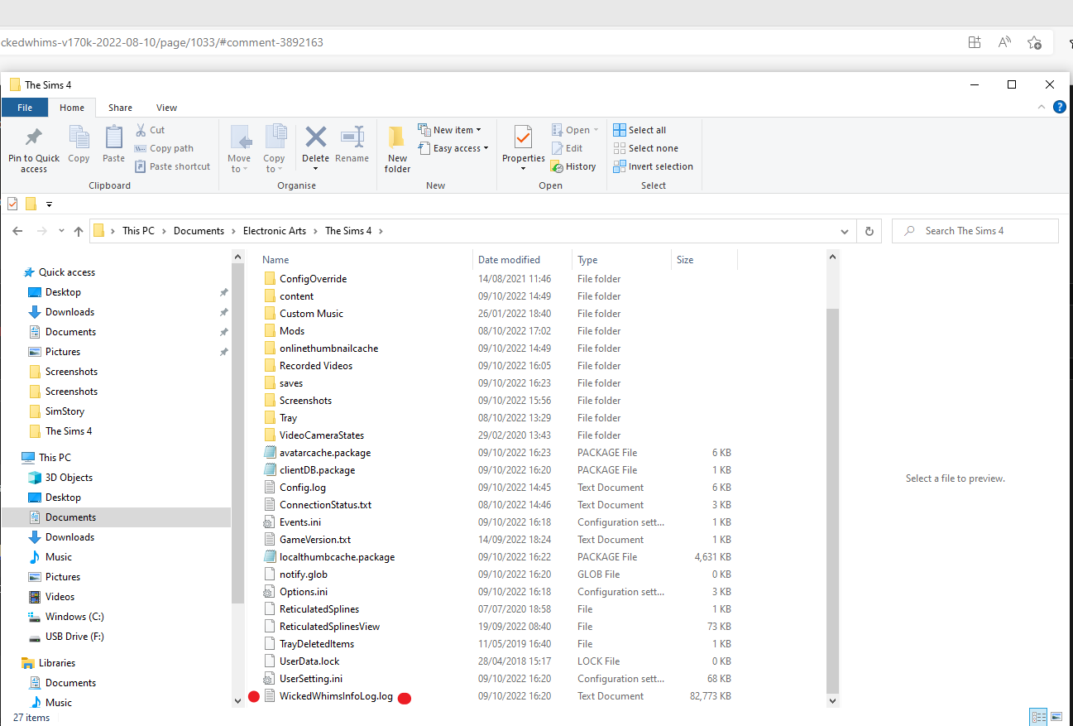Sort files by Size column header
Image resolution: width=1073 pixels, height=726 pixels.
click(704, 259)
